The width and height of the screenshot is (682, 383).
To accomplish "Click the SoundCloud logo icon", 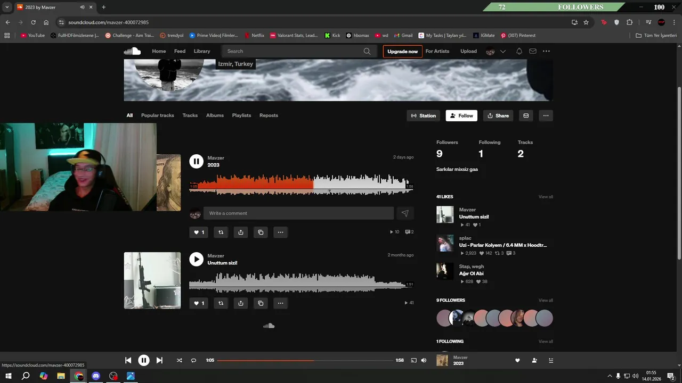I will tap(132, 51).
